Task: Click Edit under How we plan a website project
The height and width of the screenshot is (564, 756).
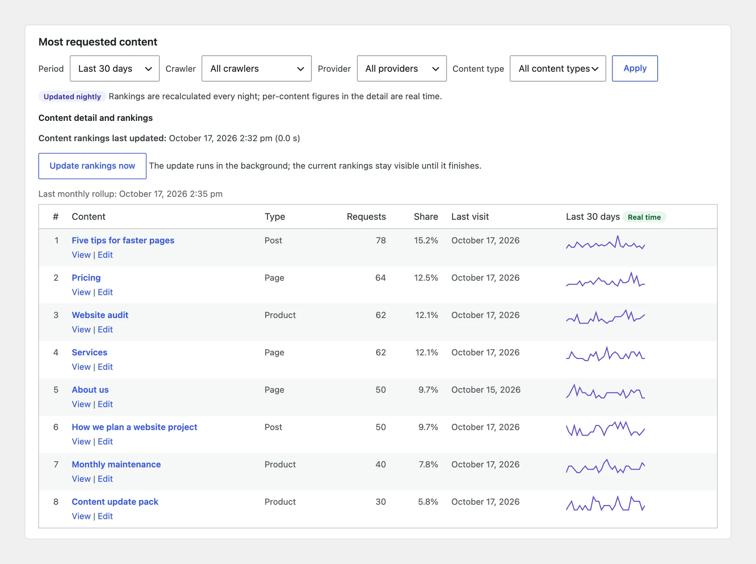Action: click(x=105, y=442)
